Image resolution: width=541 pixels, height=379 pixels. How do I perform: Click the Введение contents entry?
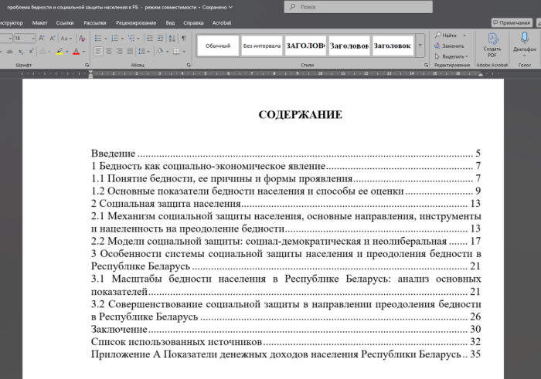coord(286,154)
